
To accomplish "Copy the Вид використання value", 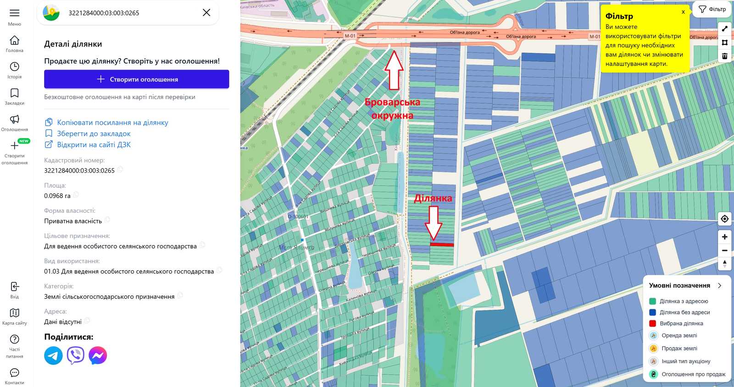I will coord(219,271).
